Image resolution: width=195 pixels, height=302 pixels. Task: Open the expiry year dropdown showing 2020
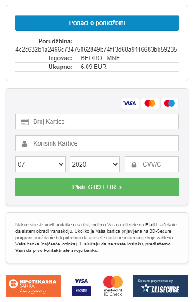coord(95,164)
